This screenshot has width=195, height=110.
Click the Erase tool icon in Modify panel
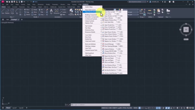[47, 9]
